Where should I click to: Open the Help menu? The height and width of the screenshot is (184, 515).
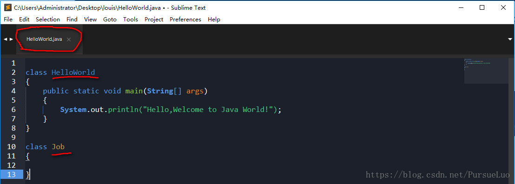(214, 20)
